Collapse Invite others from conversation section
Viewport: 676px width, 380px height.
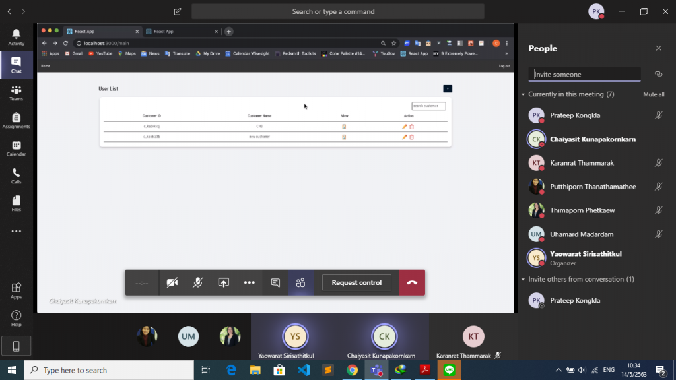point(523,279)
